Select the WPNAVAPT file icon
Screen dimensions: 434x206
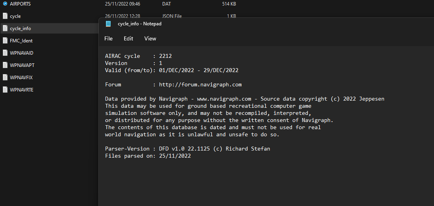(5, 65)
